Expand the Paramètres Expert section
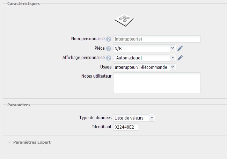Image resolution: width=227 pixels, height=159 pixels. tap(31, 143)
